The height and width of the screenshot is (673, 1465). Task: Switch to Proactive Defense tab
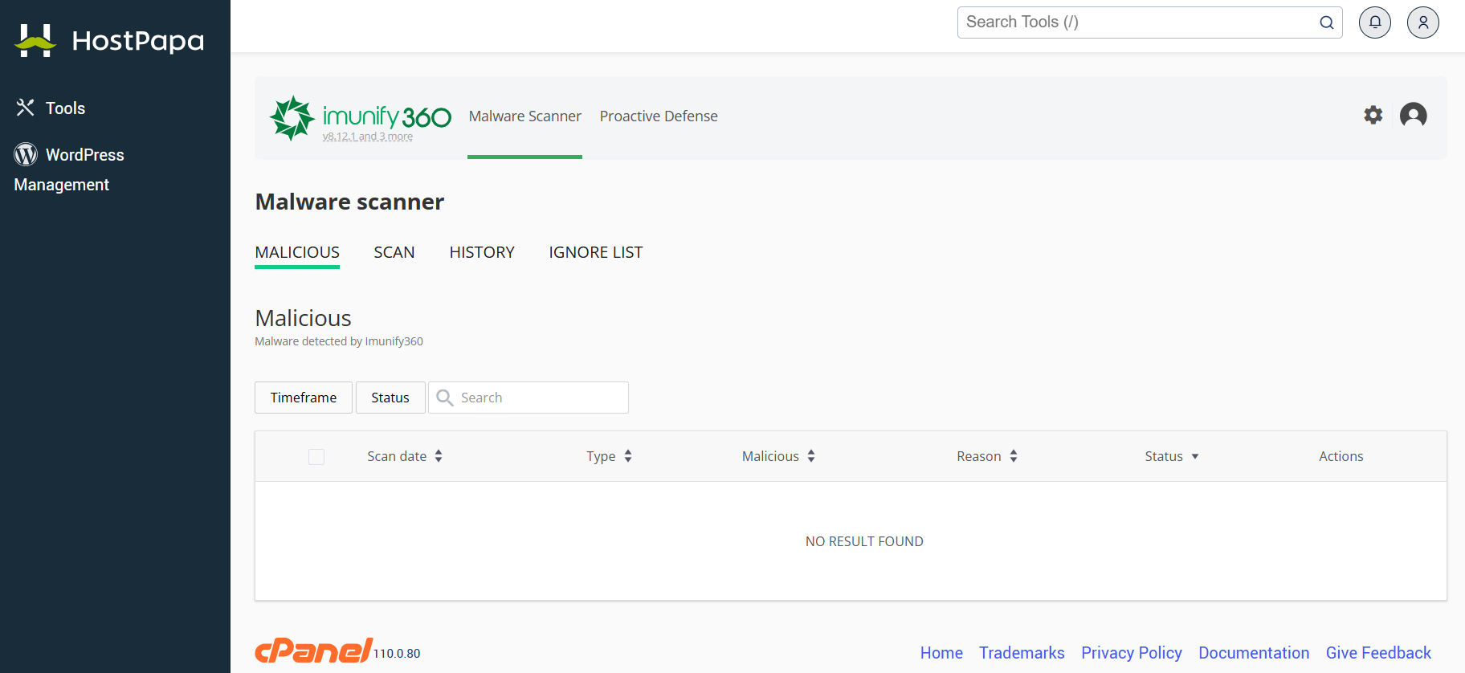(659, 116)
